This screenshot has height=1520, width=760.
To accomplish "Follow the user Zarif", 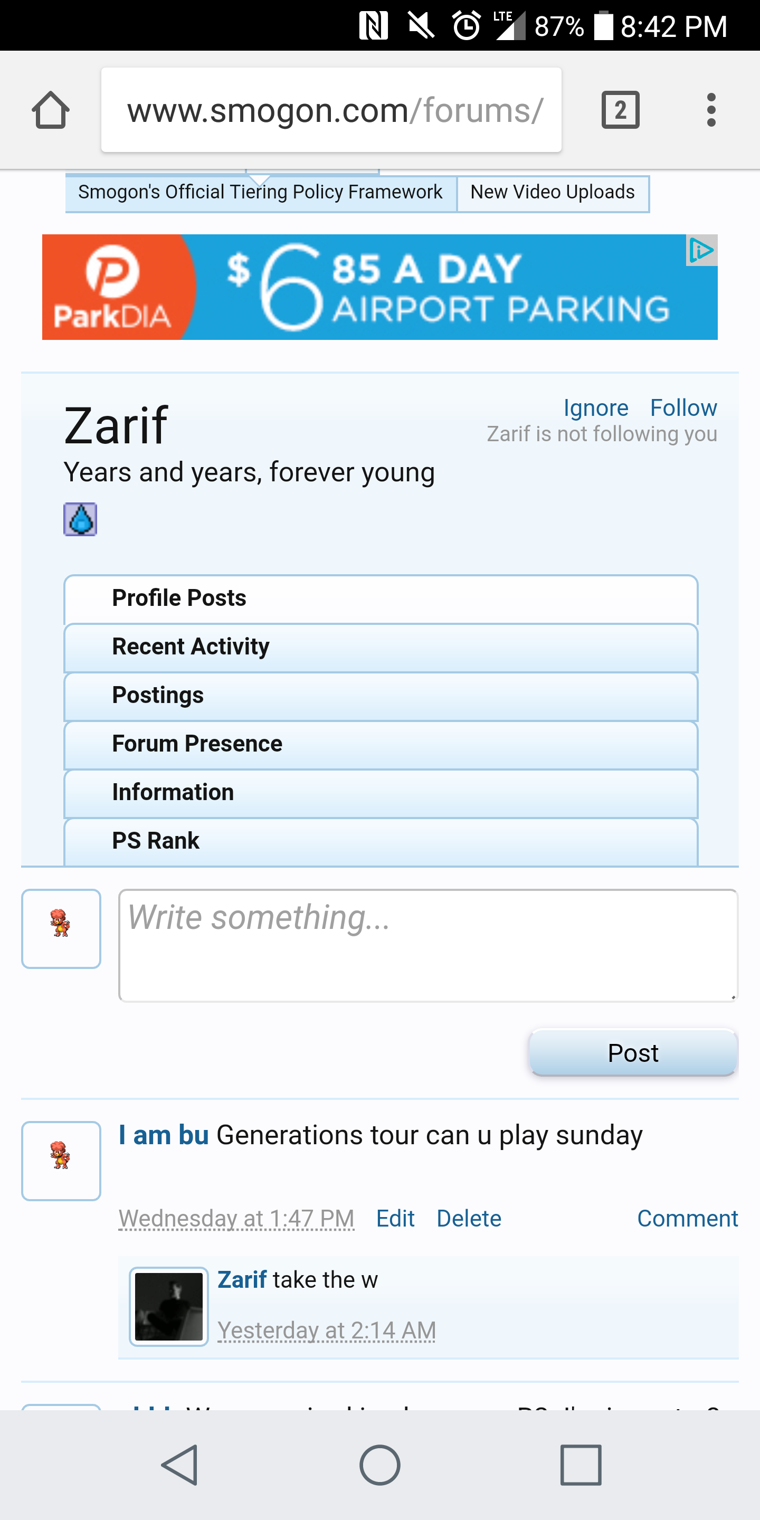I will coord(683,408).
